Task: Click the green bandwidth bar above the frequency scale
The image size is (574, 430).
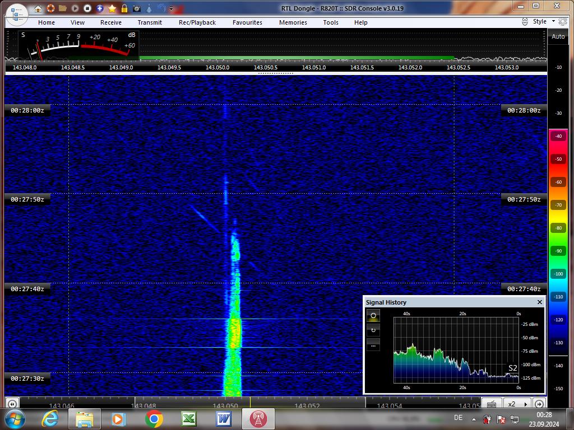Action: 297,58
